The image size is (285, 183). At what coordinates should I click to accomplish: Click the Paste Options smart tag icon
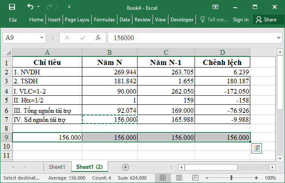pyautogui.click(x=257, y=148)
